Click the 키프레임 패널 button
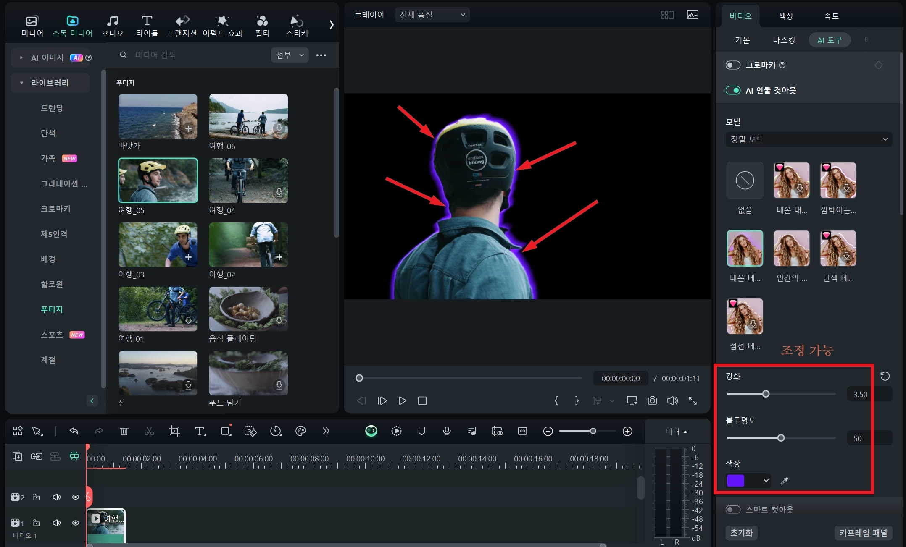The width and height of the screenshot is (906, 547). pos(863,533)
